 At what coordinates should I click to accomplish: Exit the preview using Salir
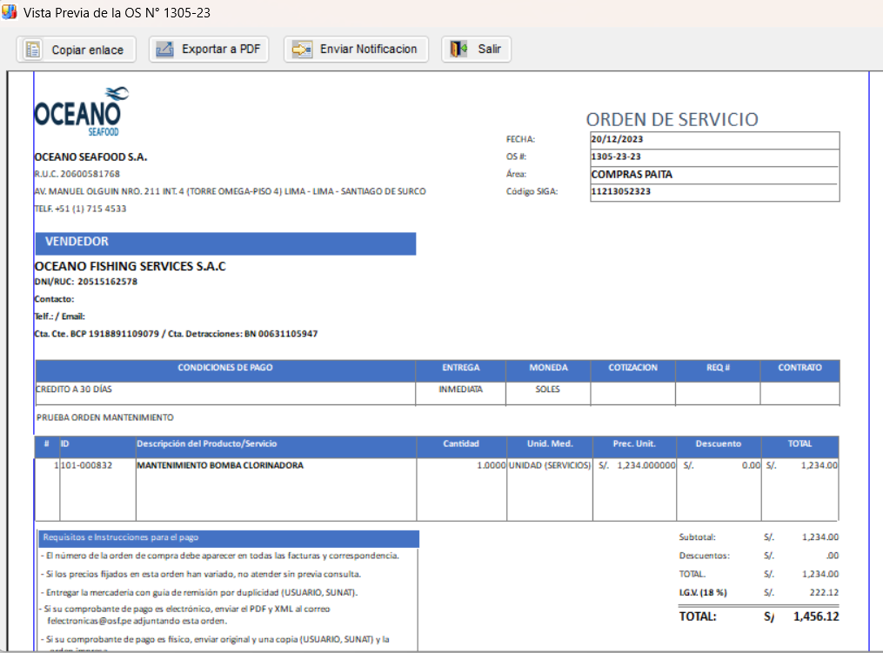click(477, 50)
